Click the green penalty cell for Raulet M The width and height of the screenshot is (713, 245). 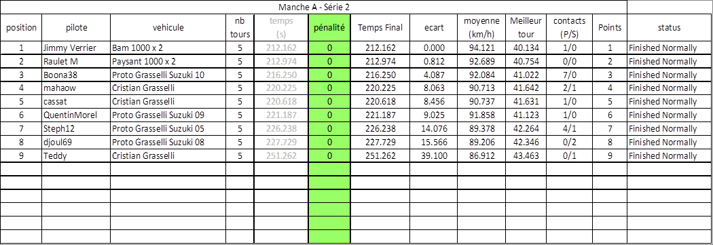tap(329, 61)
